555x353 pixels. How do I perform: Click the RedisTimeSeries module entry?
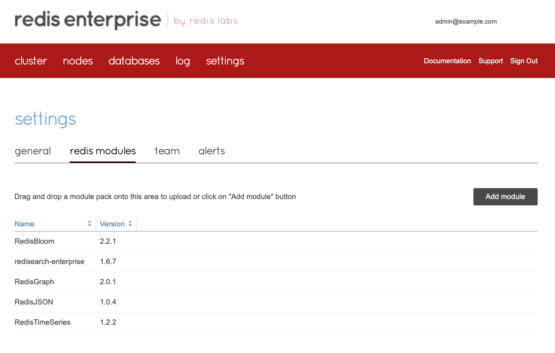[x=42, y=322]
